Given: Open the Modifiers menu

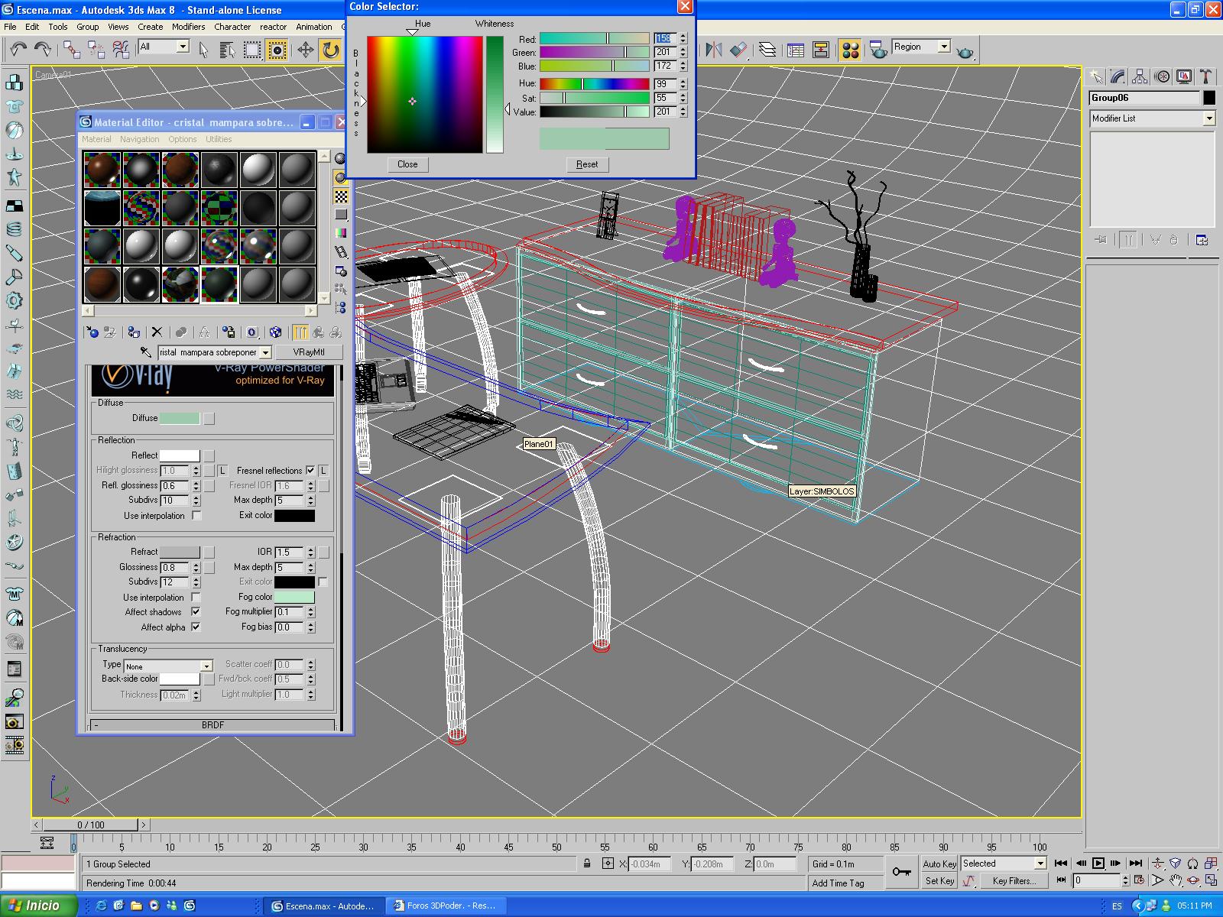Looking at the screenshot, I should [x=188, y=27].
